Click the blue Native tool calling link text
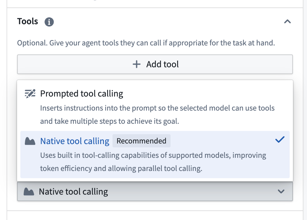The width and height of the screenshot is (307, 220). [x=75, y=140]
